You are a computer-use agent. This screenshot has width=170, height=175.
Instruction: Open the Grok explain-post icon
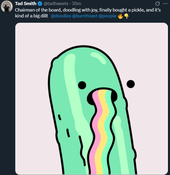pos(157,3)
